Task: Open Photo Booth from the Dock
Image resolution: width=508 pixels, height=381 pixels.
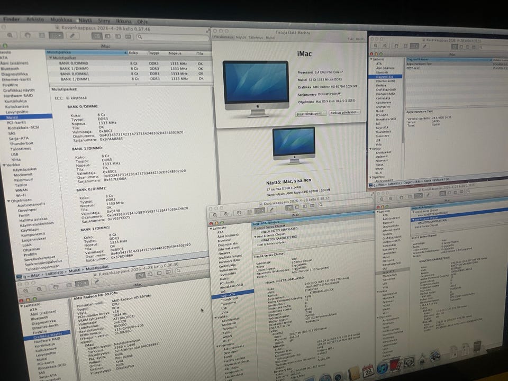Action: (x=396, y=365)
